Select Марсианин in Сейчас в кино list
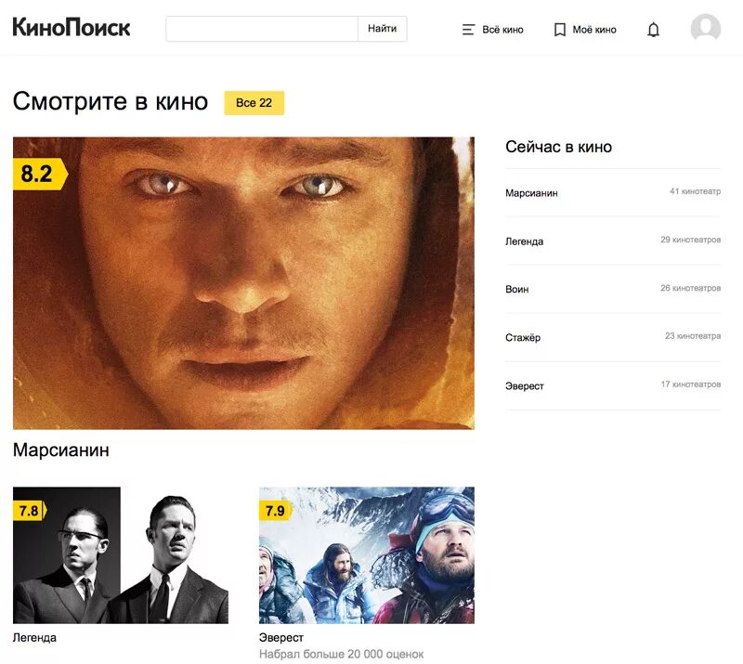 531,193
